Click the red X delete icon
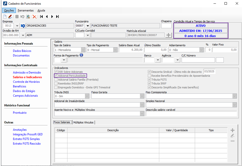This screenshot has height=166, width=242. pyautogui.click(x=34, y=17)
